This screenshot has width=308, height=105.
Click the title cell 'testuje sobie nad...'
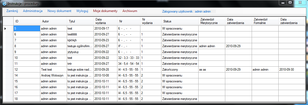tap(80, 69)
